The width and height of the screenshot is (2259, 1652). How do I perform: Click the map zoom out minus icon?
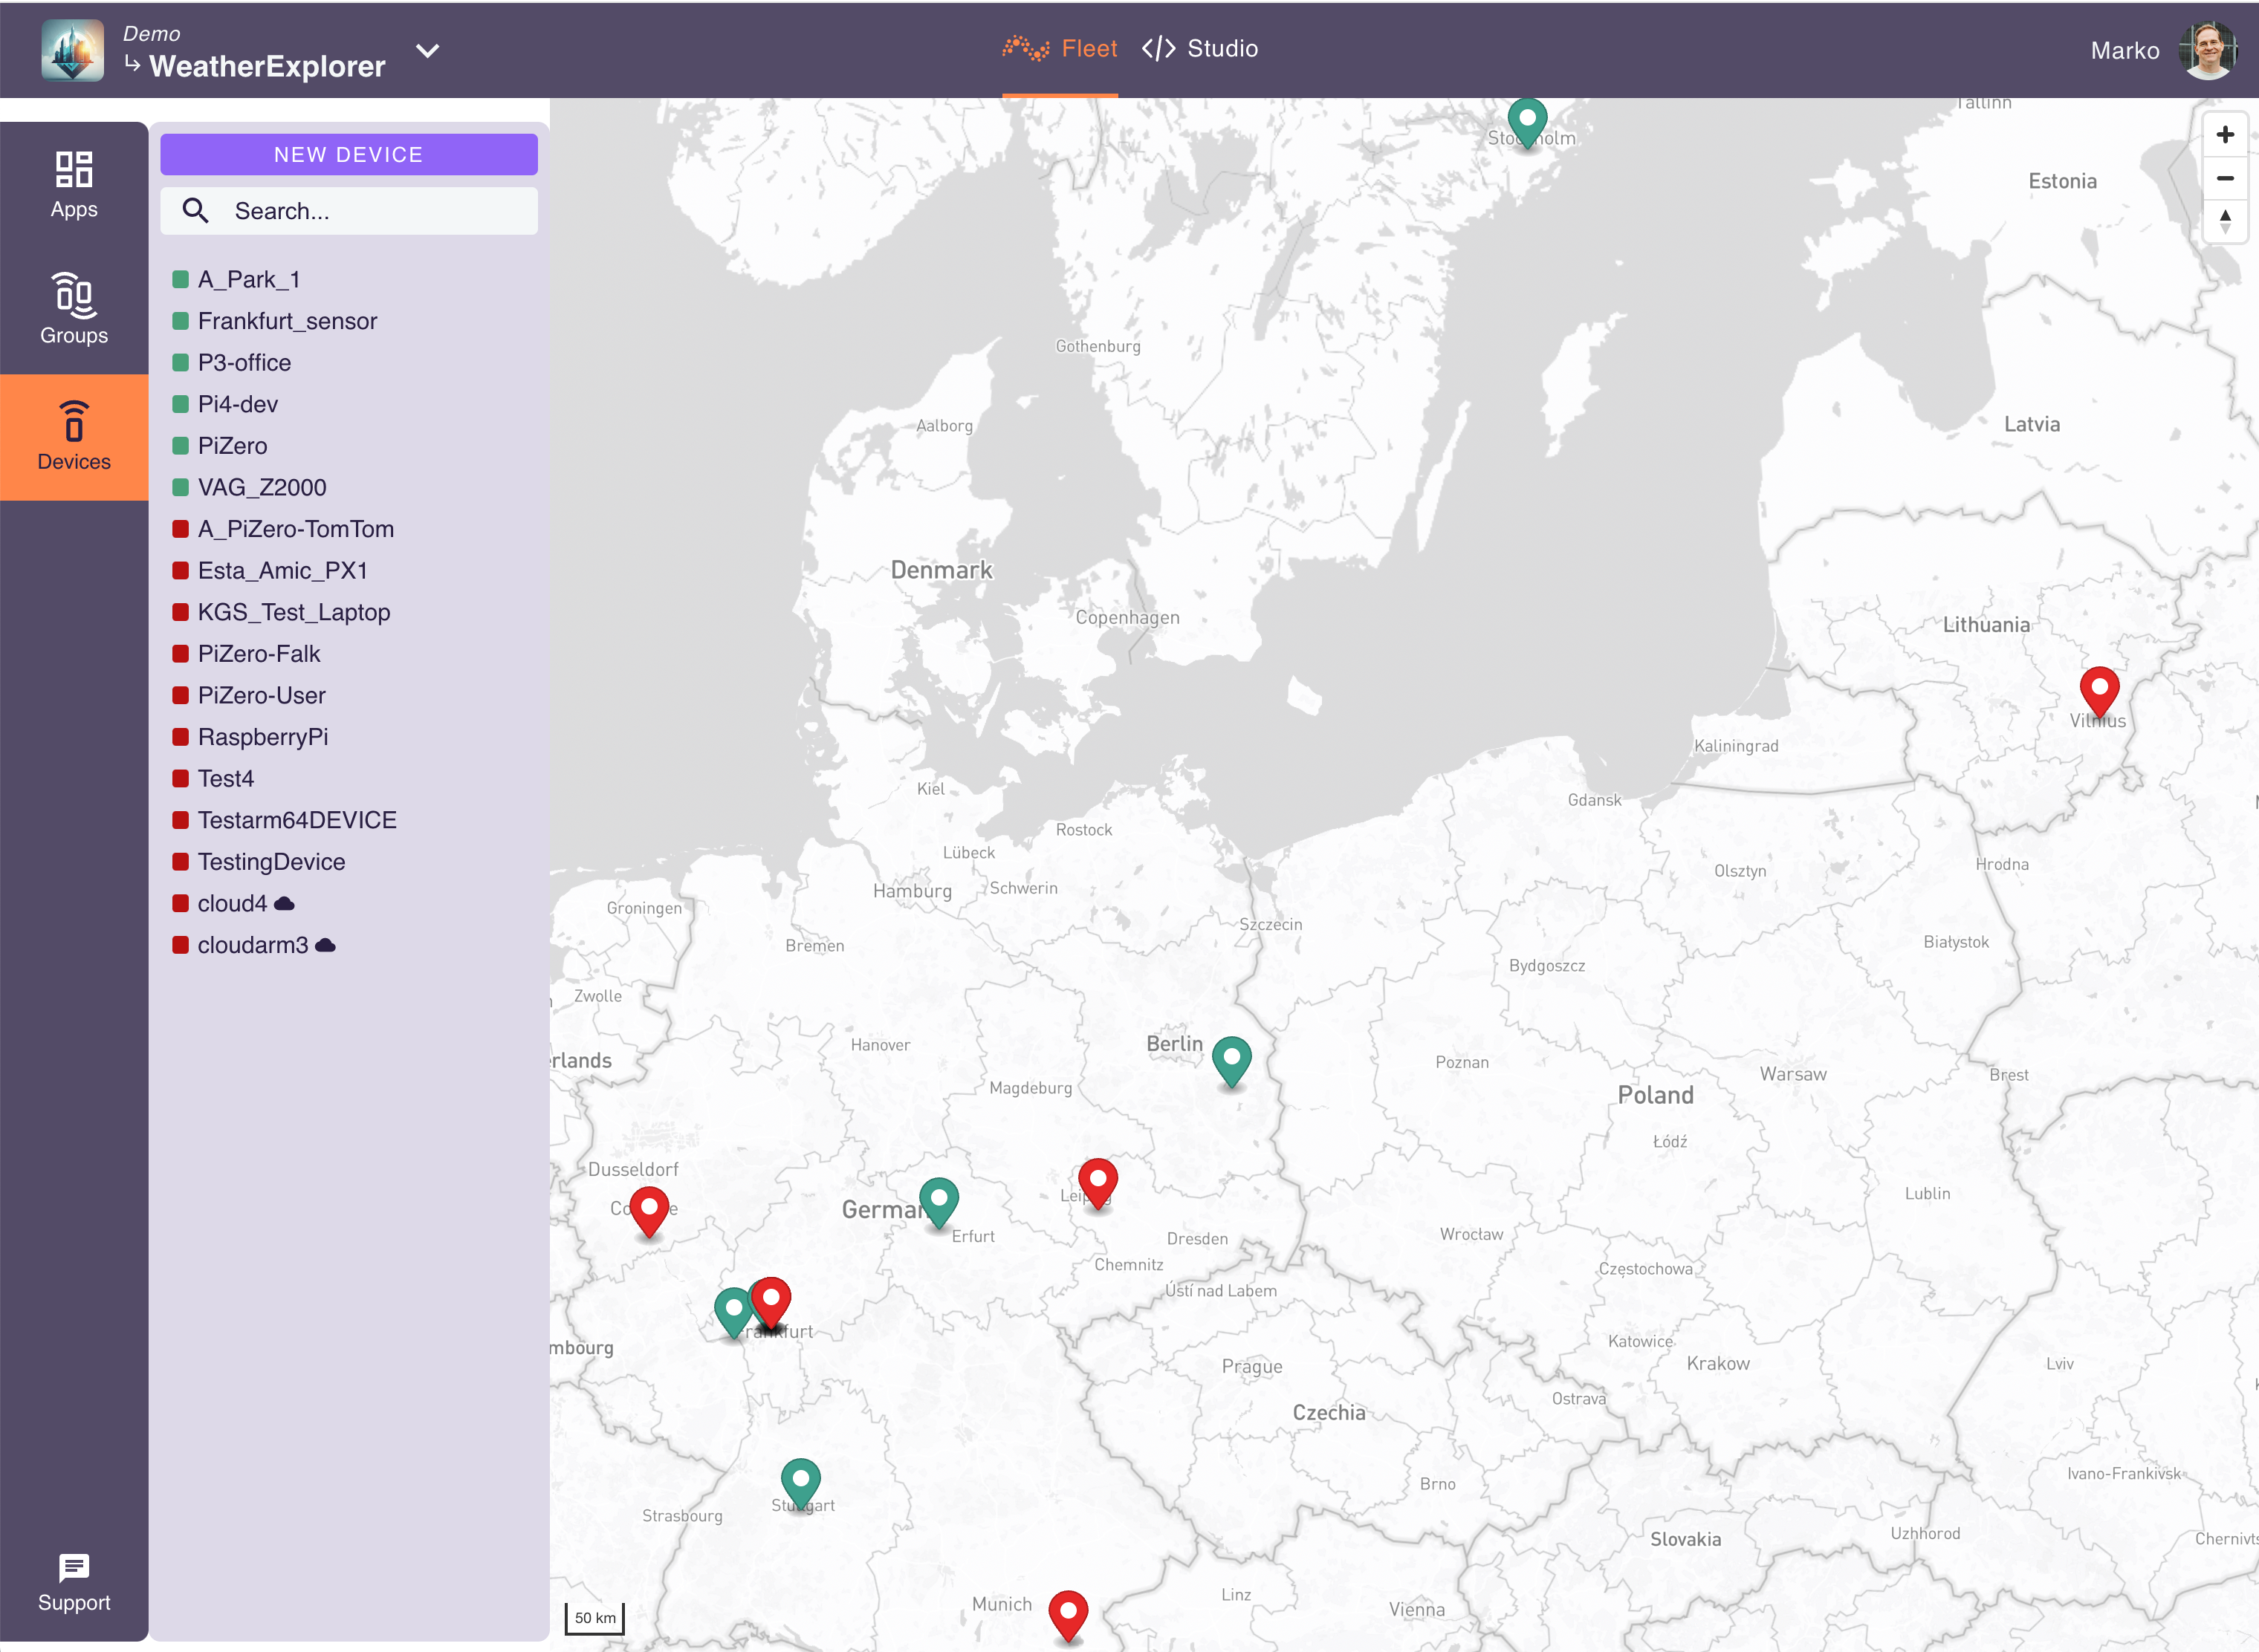pyautogui.click(x=2225, y=179)
